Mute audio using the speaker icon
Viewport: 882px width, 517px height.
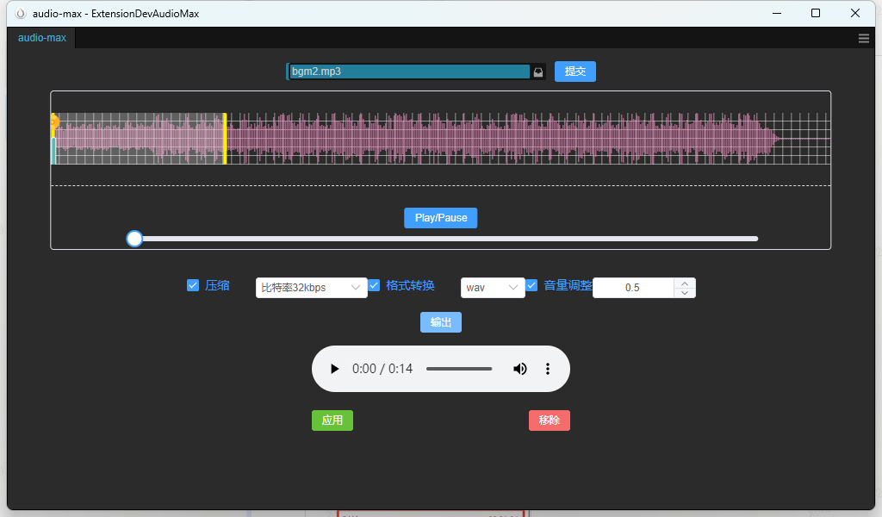tap(520, 369)
